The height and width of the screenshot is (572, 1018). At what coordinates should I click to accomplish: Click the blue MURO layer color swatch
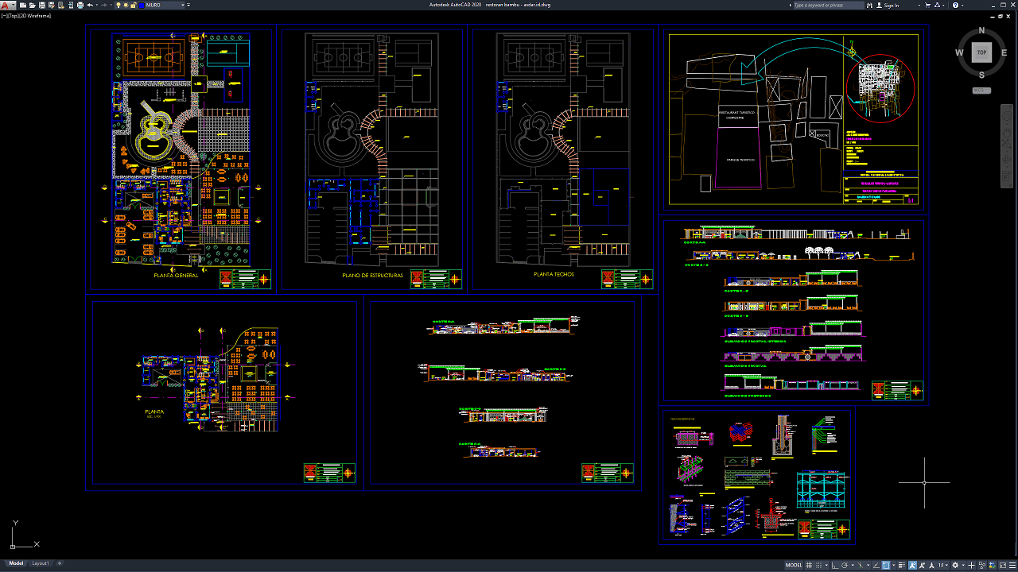pos(142,5)
